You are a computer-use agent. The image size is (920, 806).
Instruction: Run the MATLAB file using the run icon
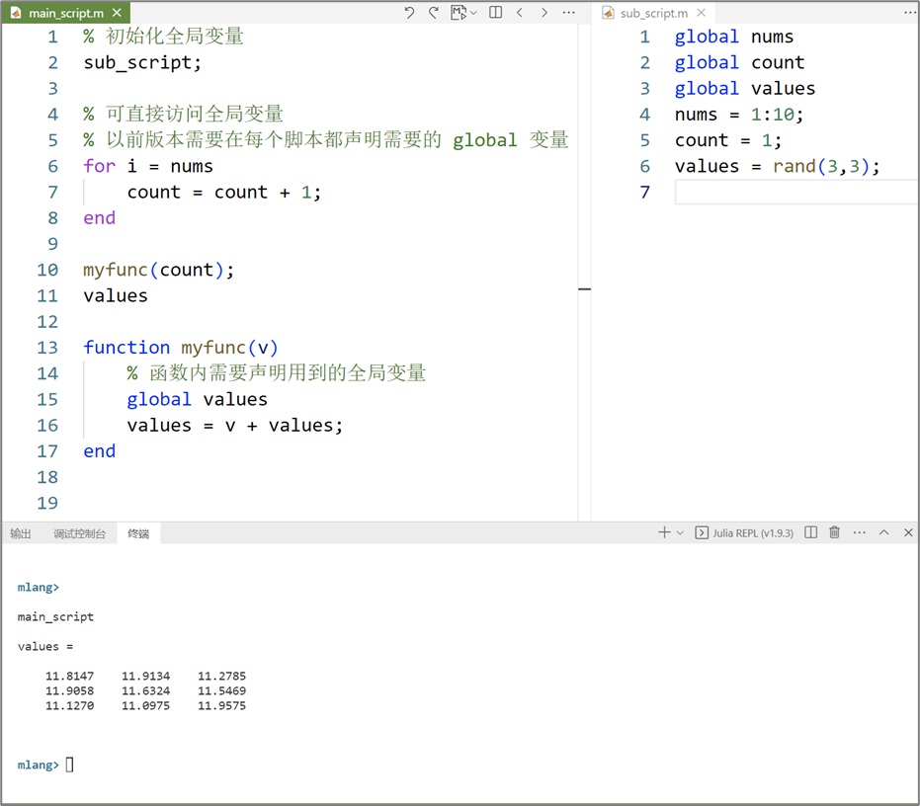(457, 13)
